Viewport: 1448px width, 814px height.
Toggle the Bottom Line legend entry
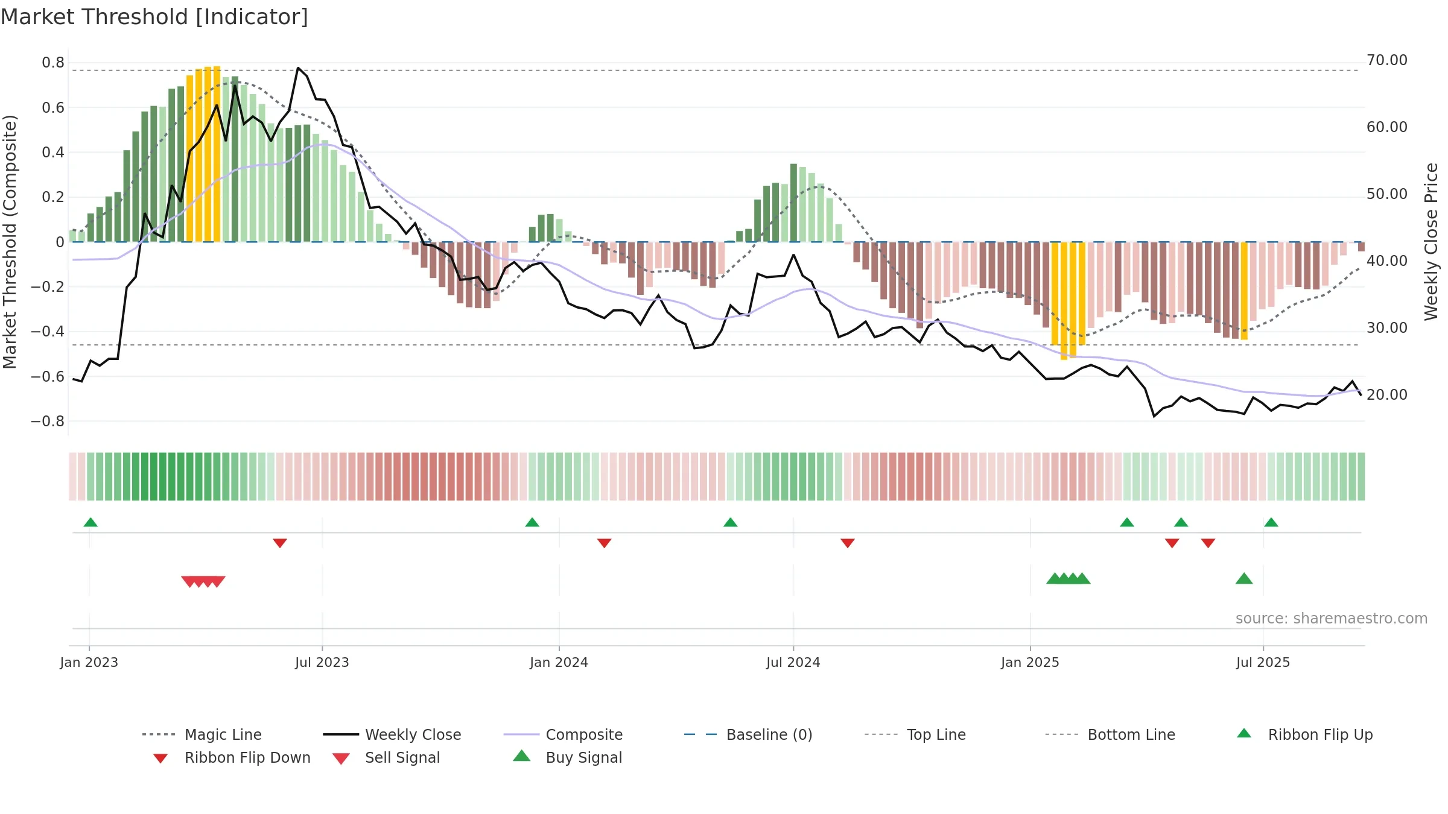tap(1110, 734)
